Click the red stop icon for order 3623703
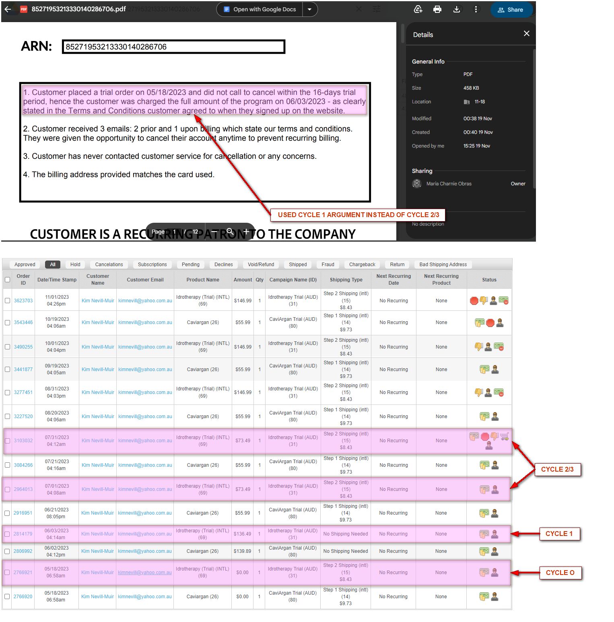The image size is (614, 622). coord(474,300)
